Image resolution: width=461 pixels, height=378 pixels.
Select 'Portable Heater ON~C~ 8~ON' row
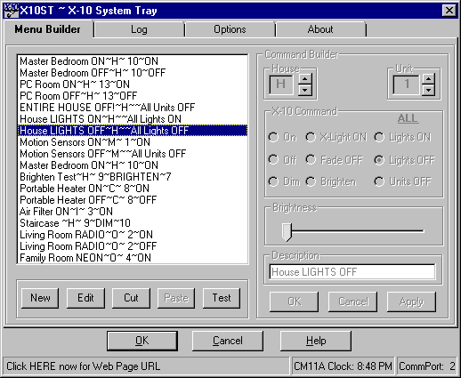(x=133, y=189)
